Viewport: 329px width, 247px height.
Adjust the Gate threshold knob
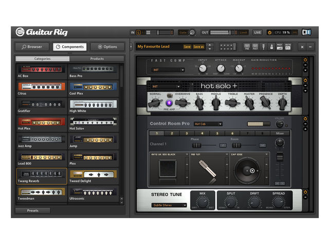click(192, 32)
